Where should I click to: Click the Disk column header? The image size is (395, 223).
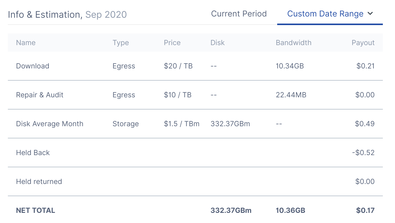click(217, 43)
